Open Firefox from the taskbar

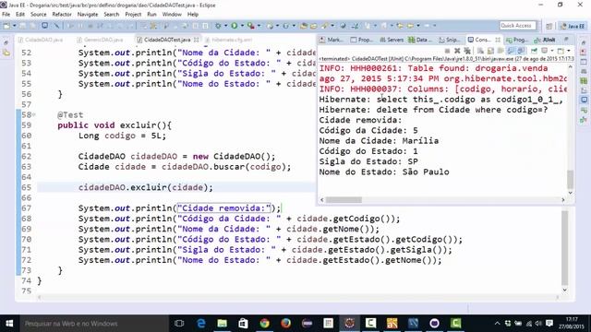pyautogui.click(x=285, y=324)
